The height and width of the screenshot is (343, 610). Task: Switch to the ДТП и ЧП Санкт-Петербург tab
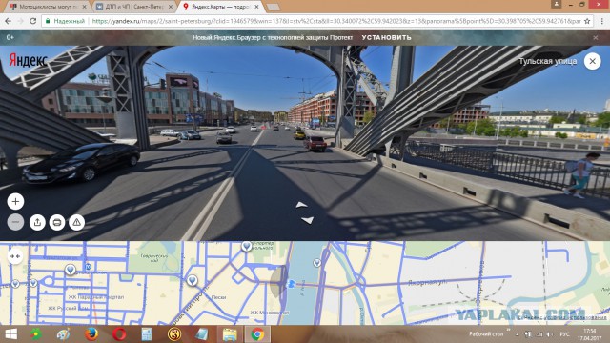point(134,7)
